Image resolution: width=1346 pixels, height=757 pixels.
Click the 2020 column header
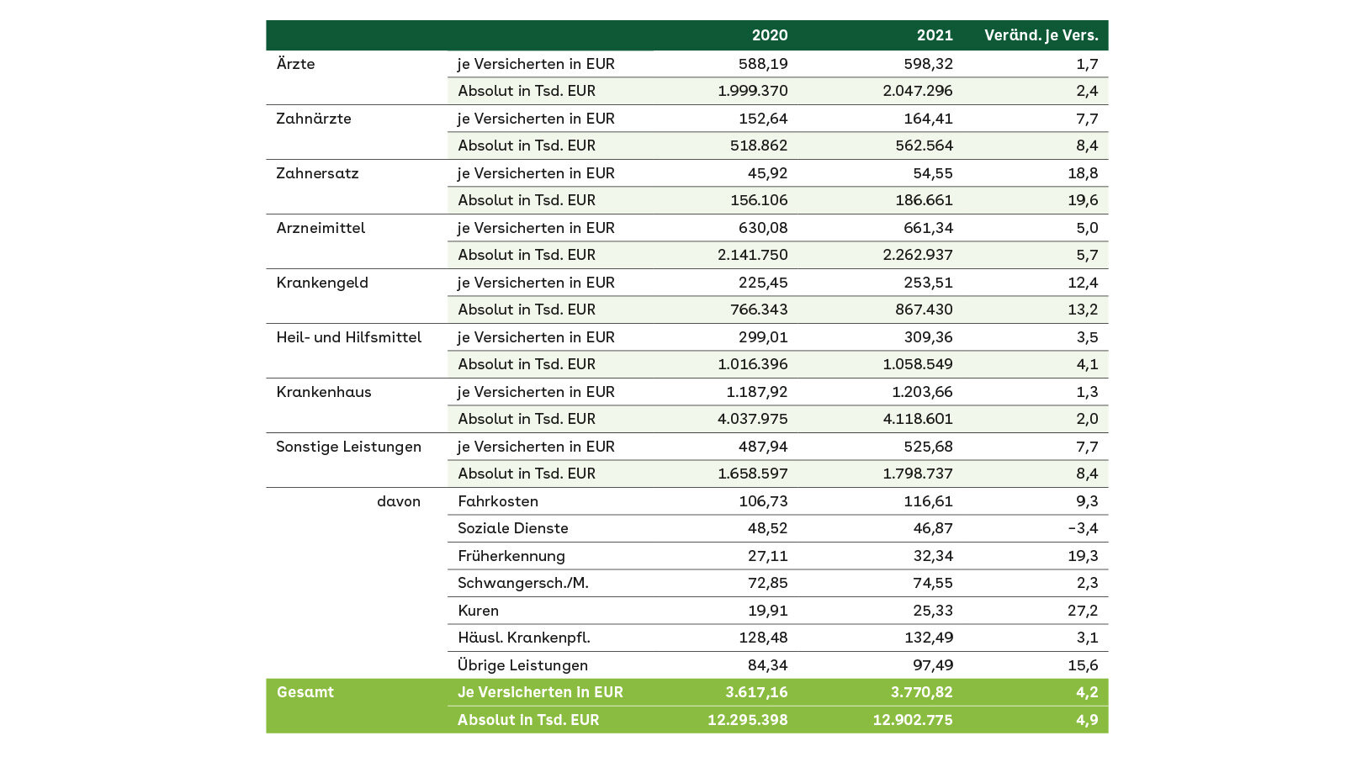point(769,35)
